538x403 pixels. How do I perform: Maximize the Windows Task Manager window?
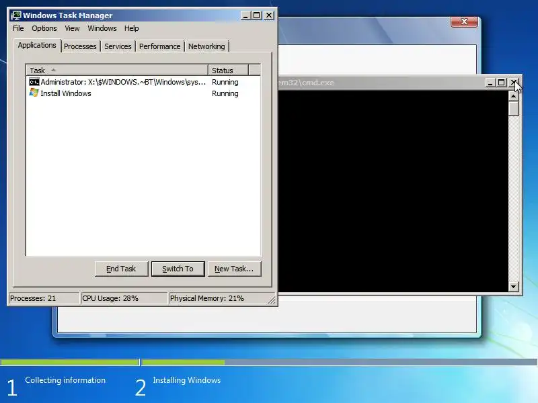(x=257, y=15)
